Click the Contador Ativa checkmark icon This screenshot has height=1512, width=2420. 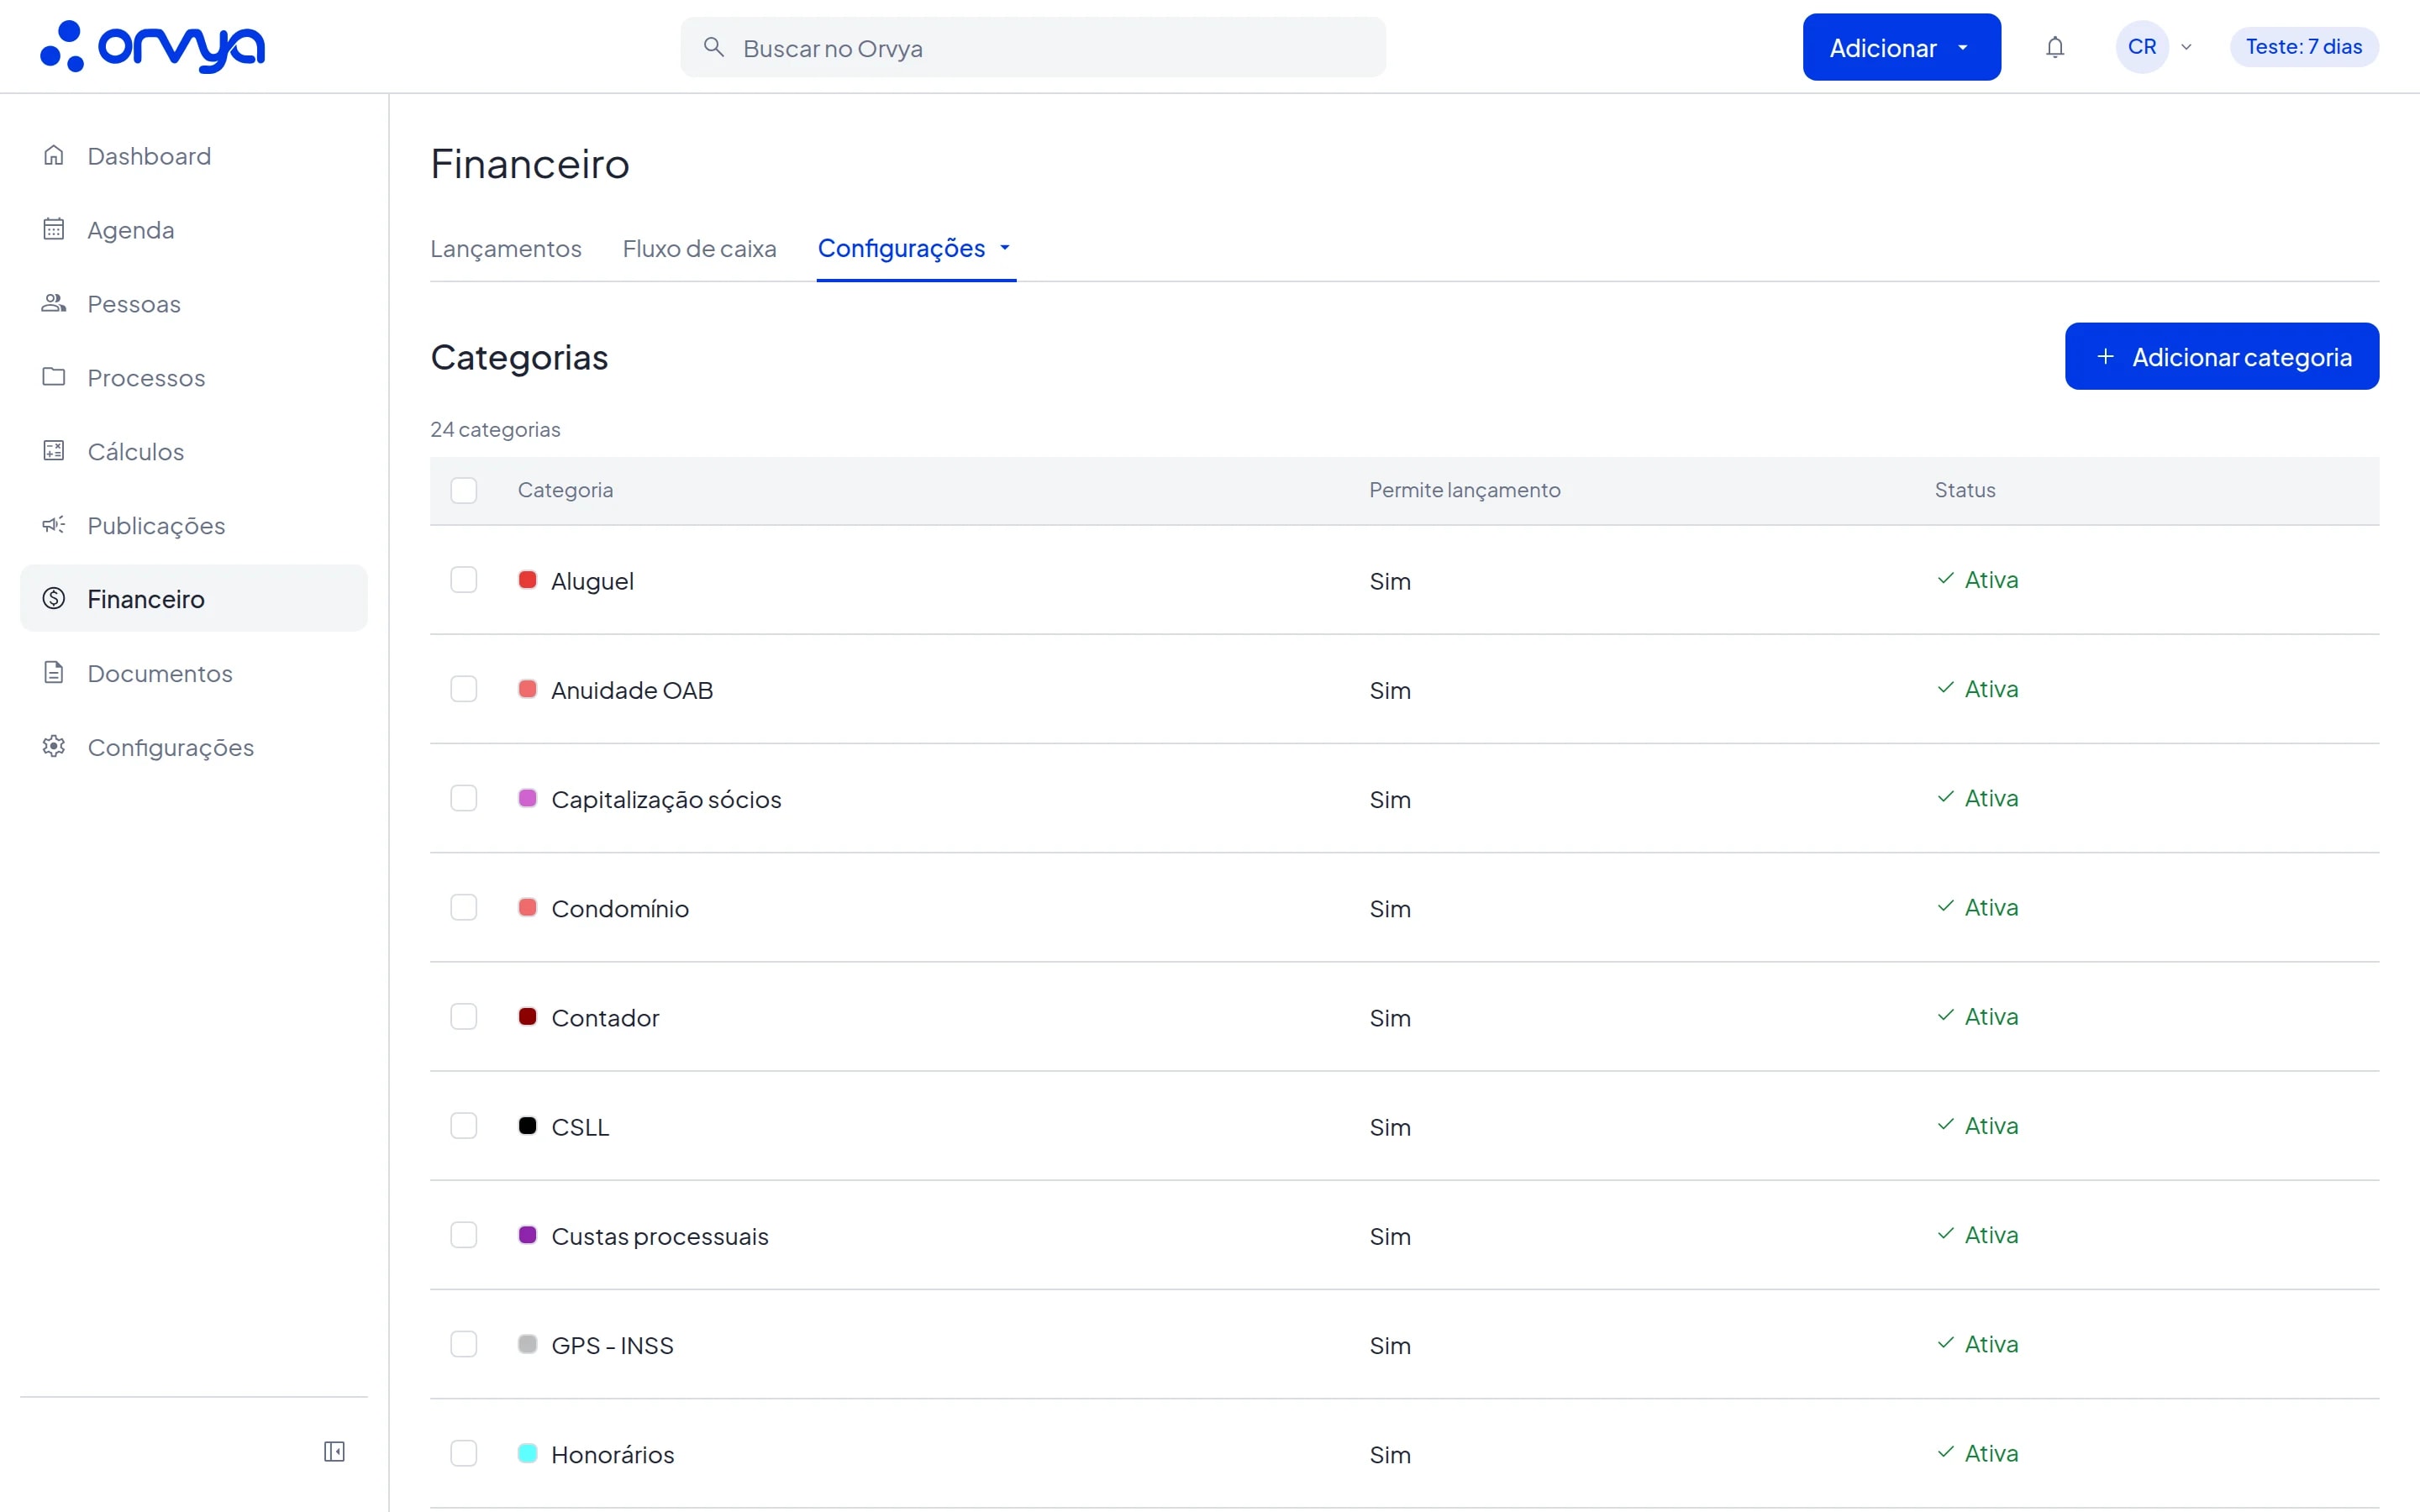tap(1945, 1016)
